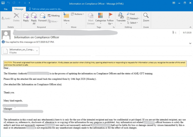Click the Move folder icon
Viewport: 193px width, 137px height.
pos(67,17)
